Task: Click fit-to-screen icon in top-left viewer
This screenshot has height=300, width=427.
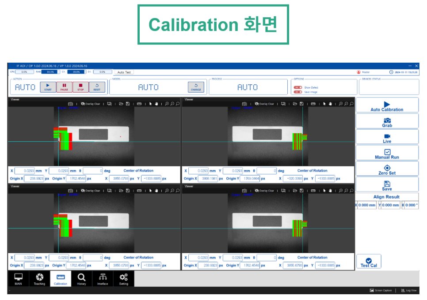Action: pos(110,104)
